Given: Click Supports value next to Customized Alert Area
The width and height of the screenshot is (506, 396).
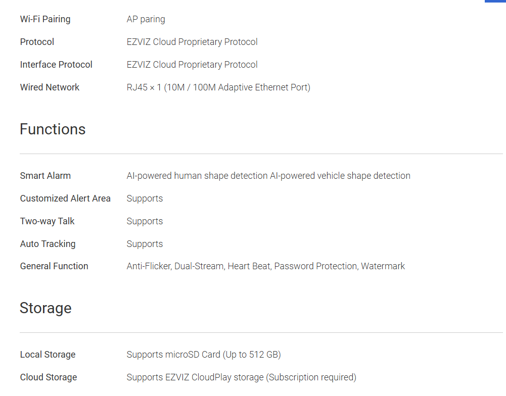Looking at the screenshot, I should coord(145,199).
